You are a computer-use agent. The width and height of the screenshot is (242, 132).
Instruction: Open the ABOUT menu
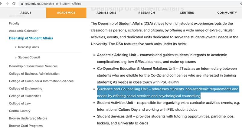[26, 13]
